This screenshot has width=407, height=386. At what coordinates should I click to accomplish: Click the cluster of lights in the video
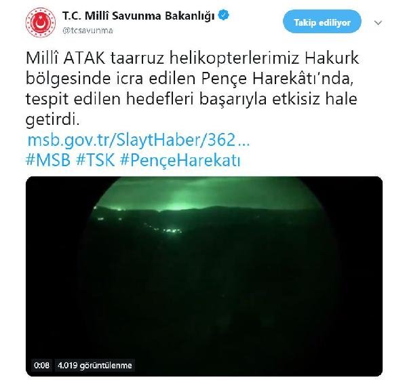[170, 230]
